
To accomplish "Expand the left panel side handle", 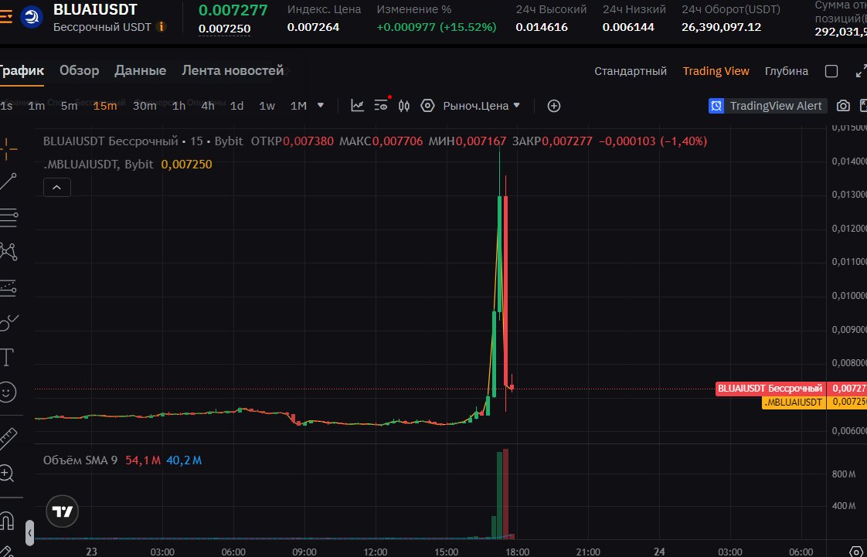I will coord(30,534).
